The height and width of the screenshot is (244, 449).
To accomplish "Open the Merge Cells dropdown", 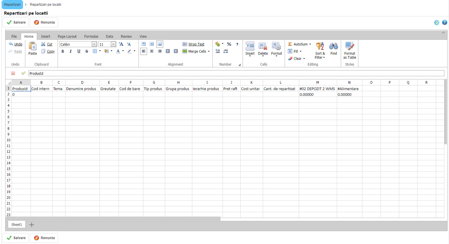I will tap(208, 52).
